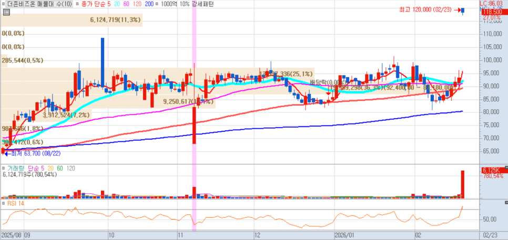Click the long red November candlestick
This screenshot has width=508, height=240.
[x=195, y=126]
